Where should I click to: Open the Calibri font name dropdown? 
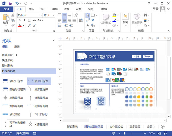point(41,15)
